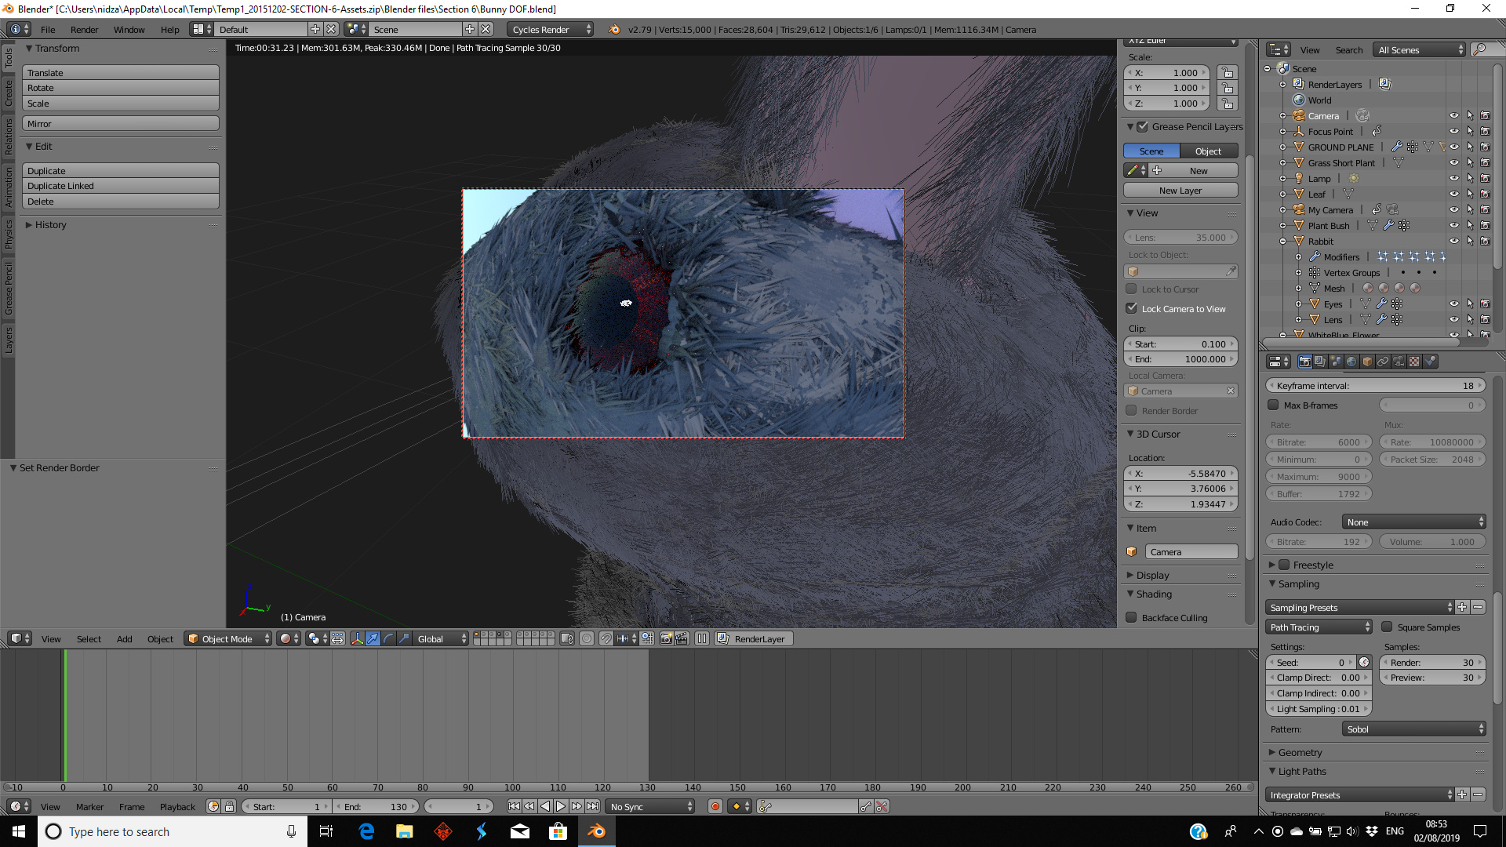Open the Camera data properties tab
1506x847 pixels.
(1399, 362)
